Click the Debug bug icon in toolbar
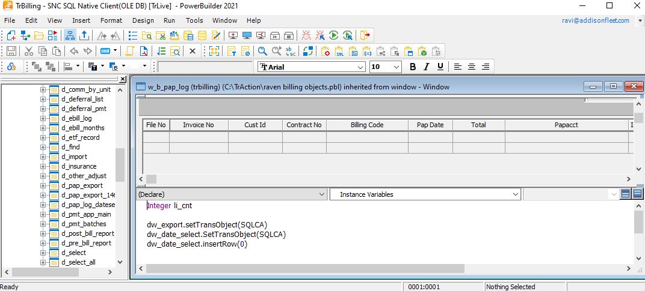Screen dimensions: 645x291 click(x=306, y=35)
